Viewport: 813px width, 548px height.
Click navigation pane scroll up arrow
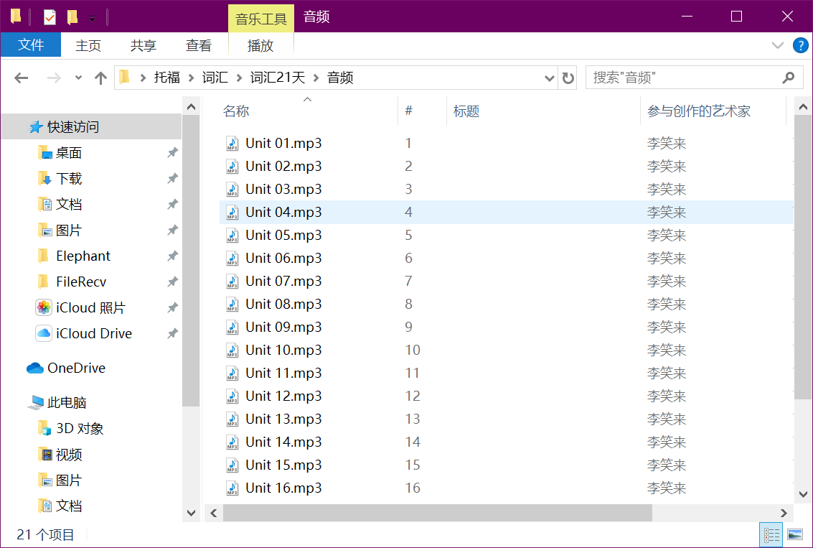tap(191, 107)
